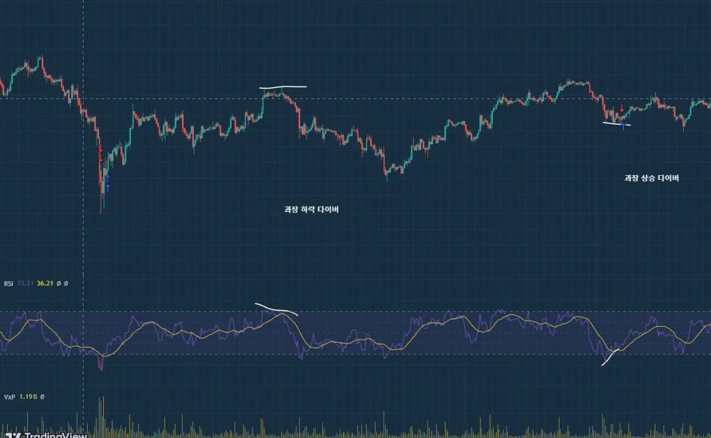Screen dimensions: 711x438
Task: Select the white curved line on the RSI peak
Action: click(276, 308)
